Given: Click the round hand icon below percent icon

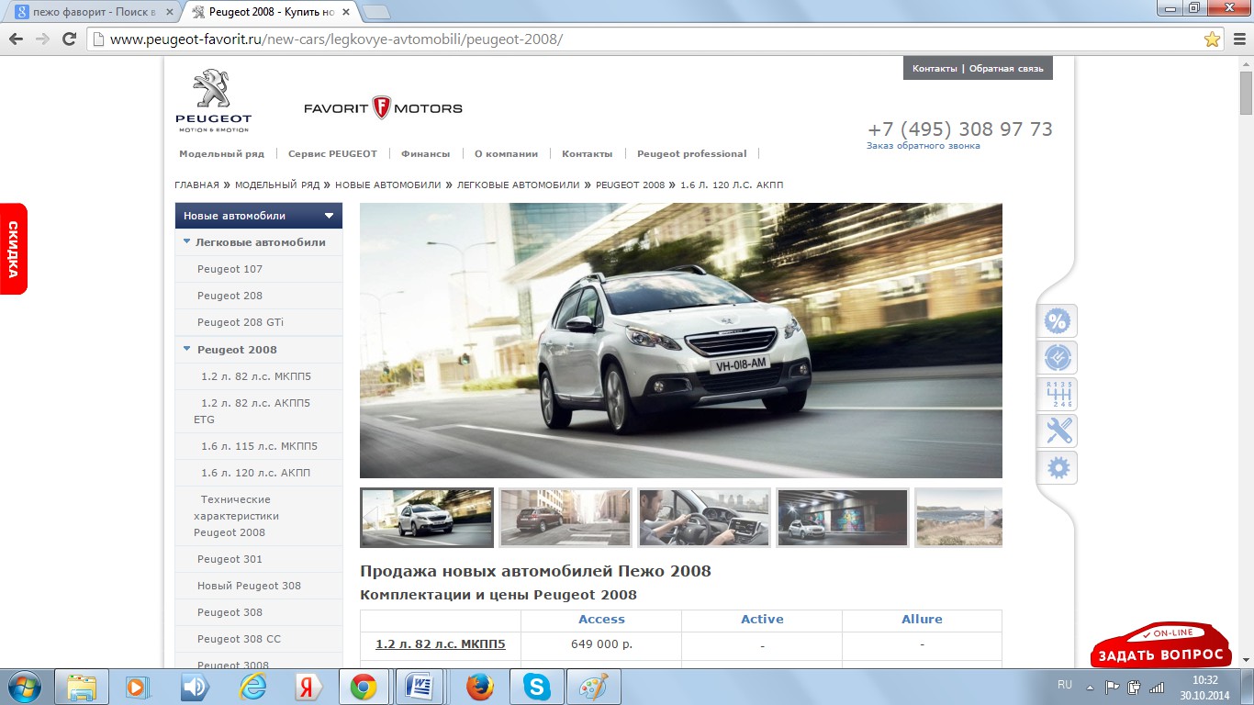Looking at the screenshot, I should 1058,358.
